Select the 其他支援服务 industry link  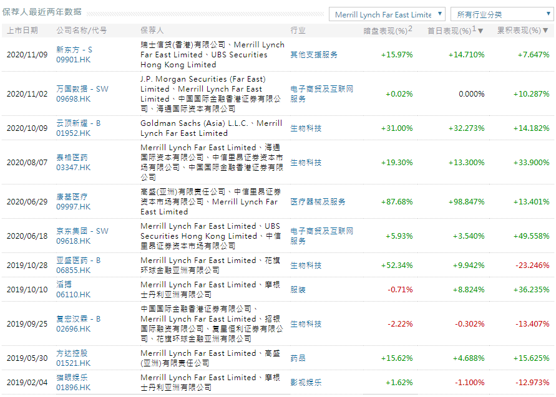(x=314, y=55)
